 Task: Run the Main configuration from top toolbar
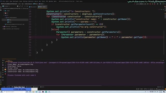[x=148, y=4]
